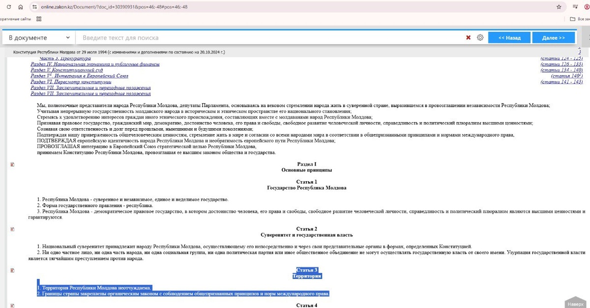This screenshot has width=590, height=308.
Task: Open the media control icon in Chrome toolbar
Action: (575, 7)
